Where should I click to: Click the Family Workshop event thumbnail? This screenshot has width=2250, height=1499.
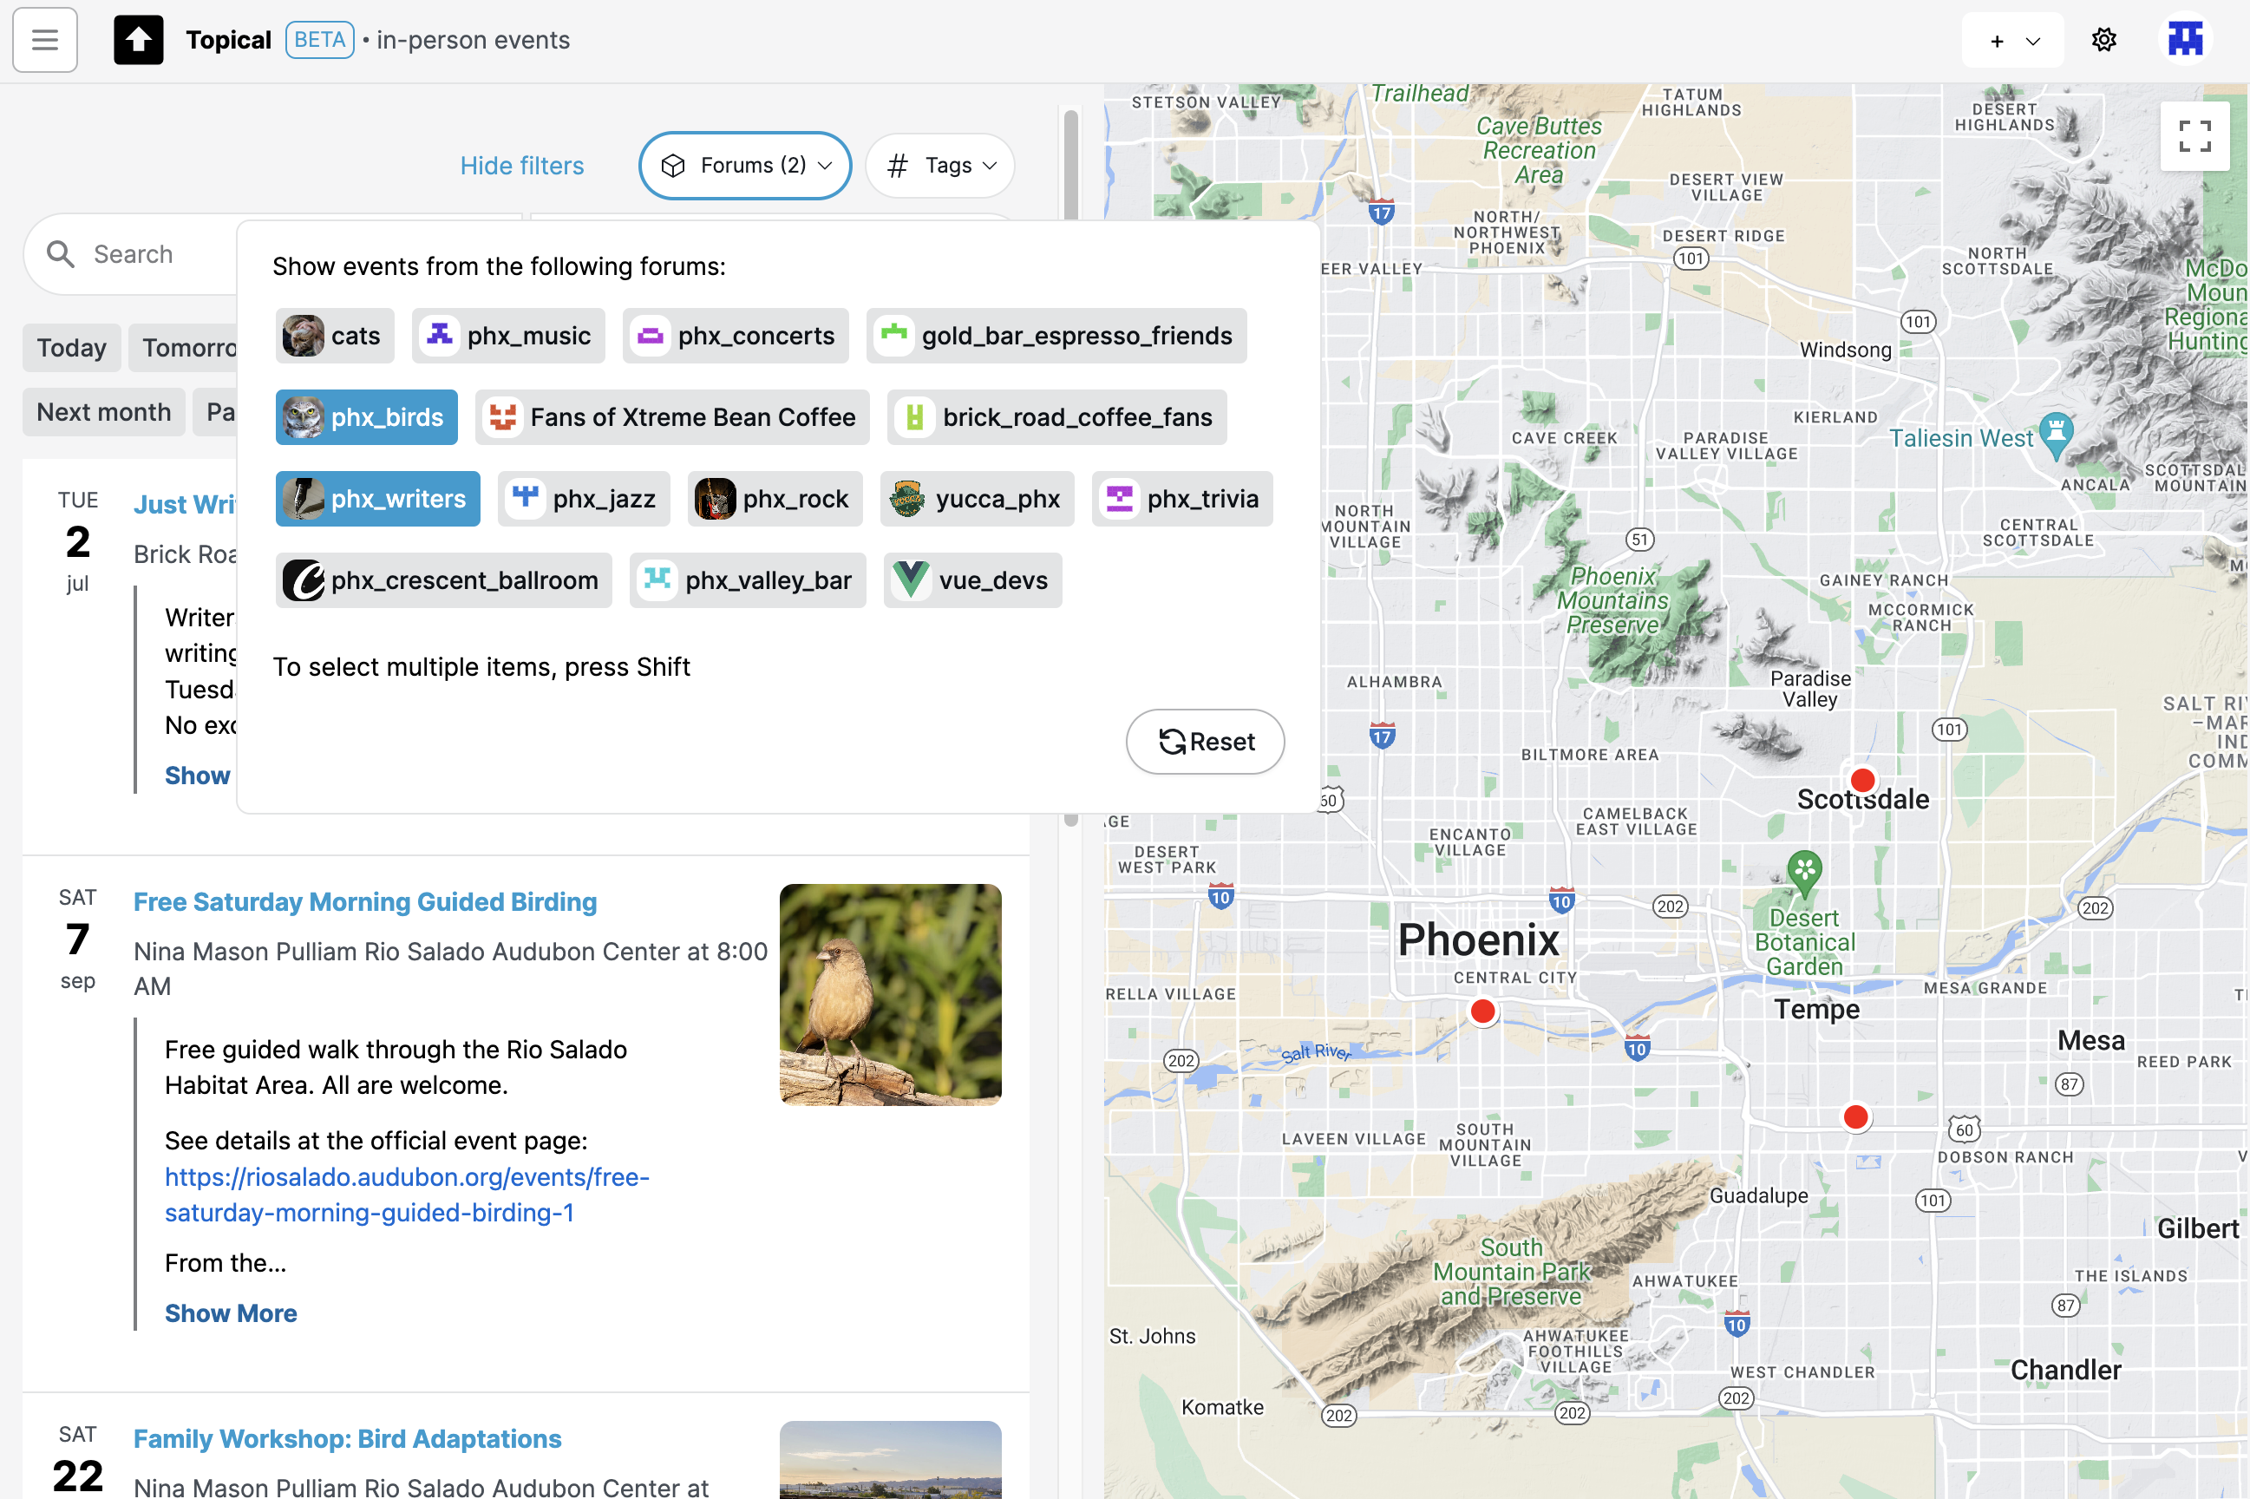coord(891,1460)
